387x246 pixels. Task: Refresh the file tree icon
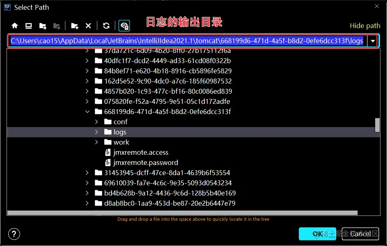[x=106, y=26]
